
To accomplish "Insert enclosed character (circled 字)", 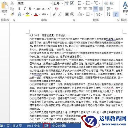I will [x=72, y=14].
